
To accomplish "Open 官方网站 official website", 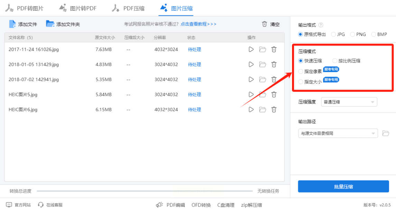I will [18, 205].
